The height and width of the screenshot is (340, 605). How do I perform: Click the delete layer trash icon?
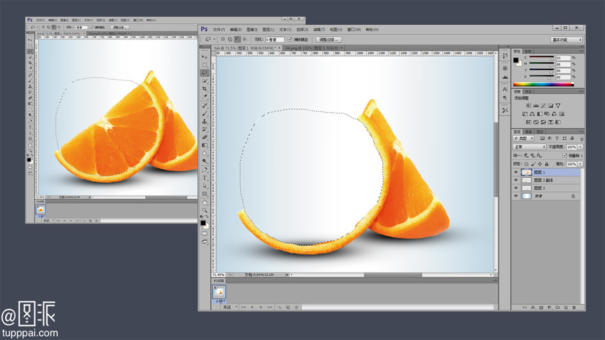point(574,307)
